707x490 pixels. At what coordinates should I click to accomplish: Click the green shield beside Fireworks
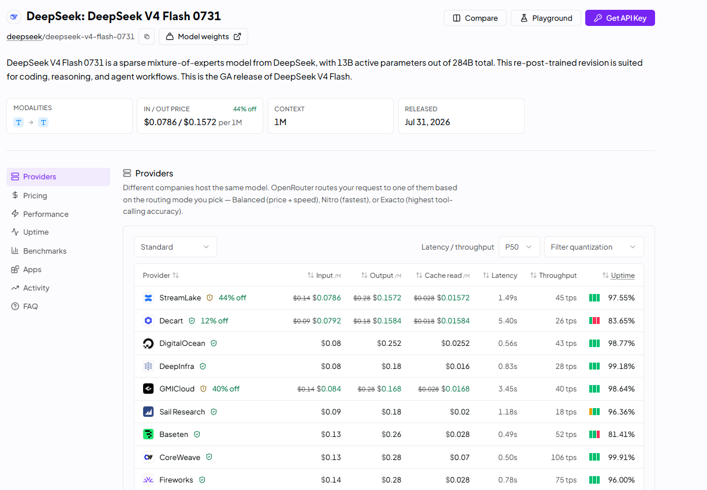(x=202, y=480)
